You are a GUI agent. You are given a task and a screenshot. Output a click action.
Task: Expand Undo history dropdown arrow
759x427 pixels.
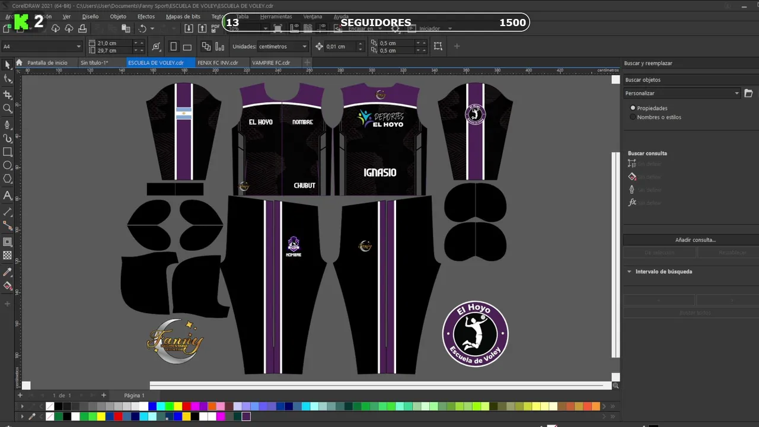click(152, 28)
